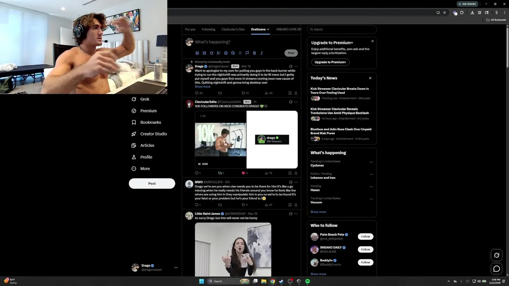Open Premium from the sidebar
The image size is (509, 286).
(144, 111)
